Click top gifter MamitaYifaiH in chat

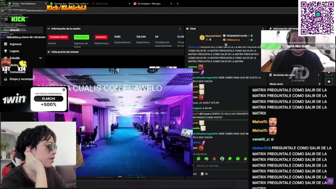pos(213,36)
